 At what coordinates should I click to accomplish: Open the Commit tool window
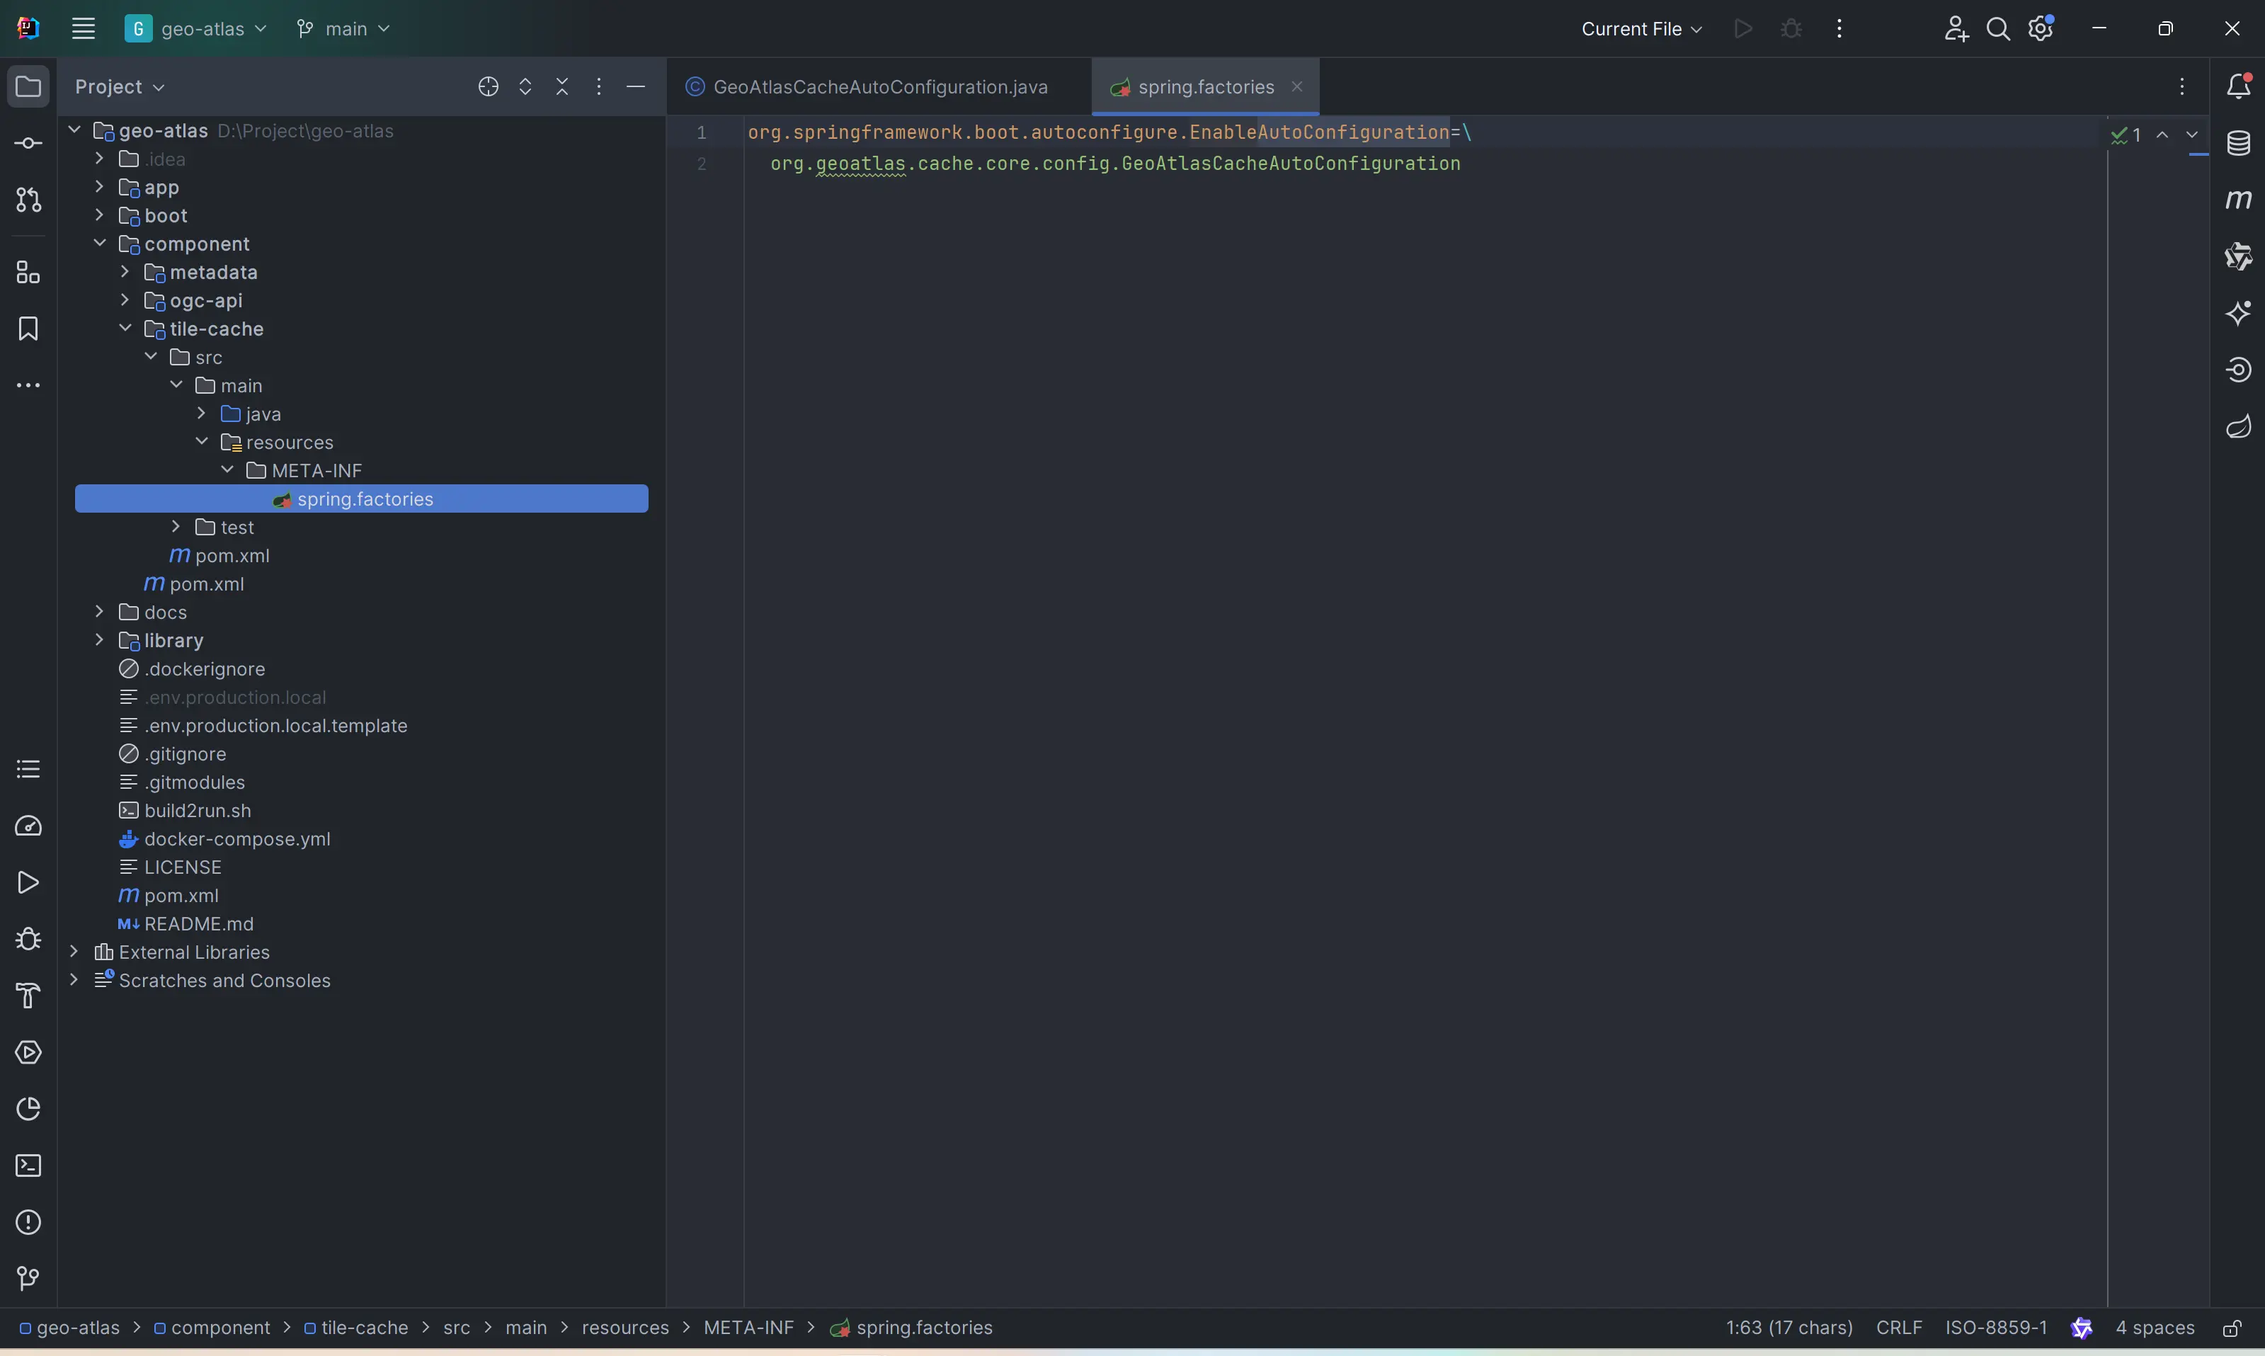coord(28,144)
